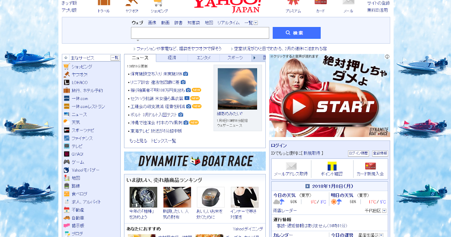The image size is (451, 237).
Task: Click the cloud photo thumbnail 綿あめみたい?
Action: [x=237, y=89]
